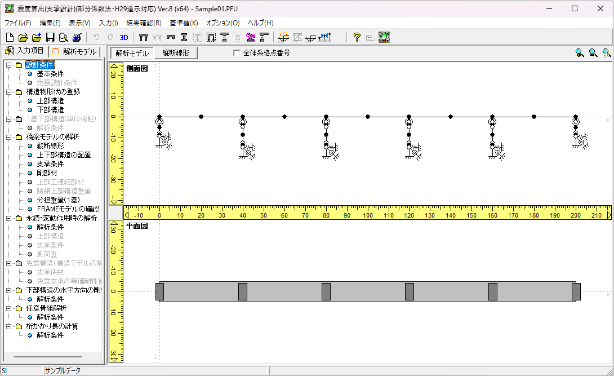This screenshot has width=614, height=376.
Task: Select 縦断線形 in the tree
Action: coord(50,145)
